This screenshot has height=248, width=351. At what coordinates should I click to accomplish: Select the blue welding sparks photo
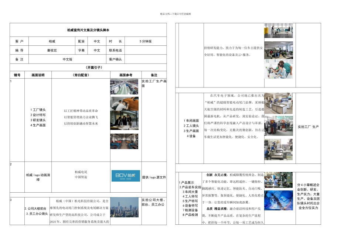pyautogui.click(x=279, y=200)
